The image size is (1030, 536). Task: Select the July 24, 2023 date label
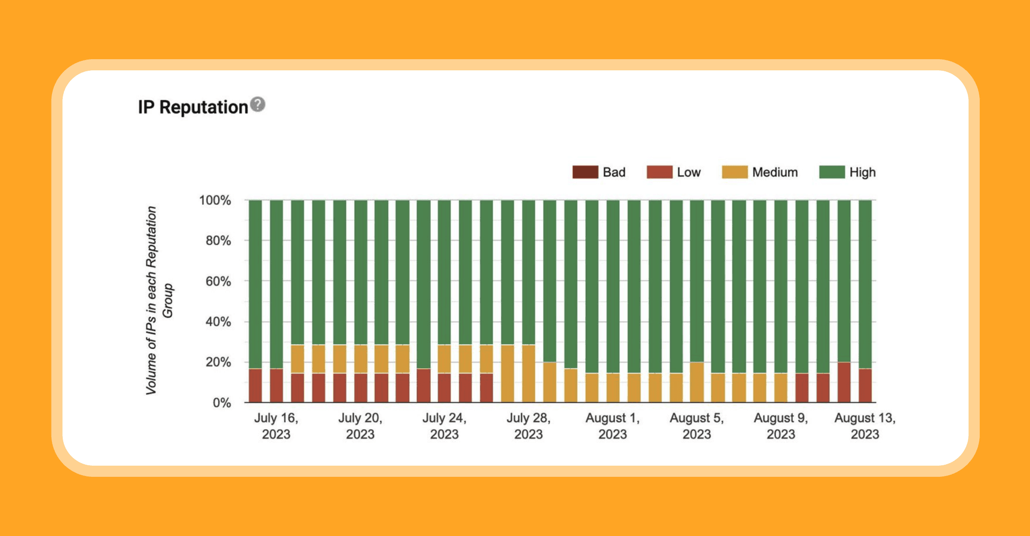click(444, 426)
